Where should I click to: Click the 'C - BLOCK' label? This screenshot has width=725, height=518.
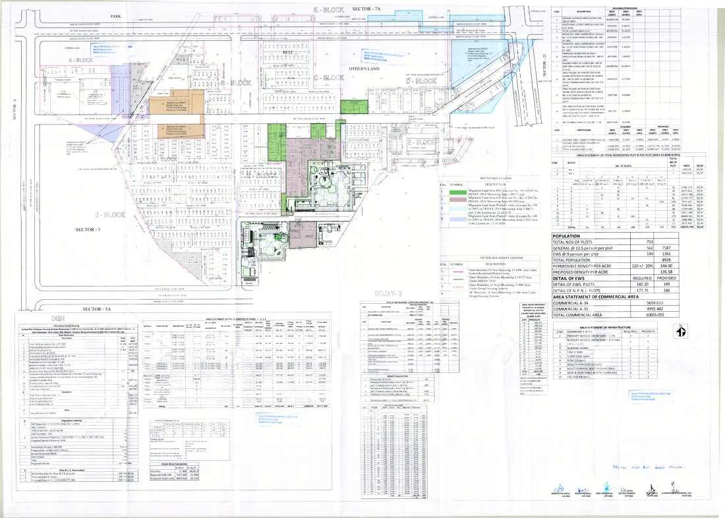pyautogui.click(x=329, y=78)
